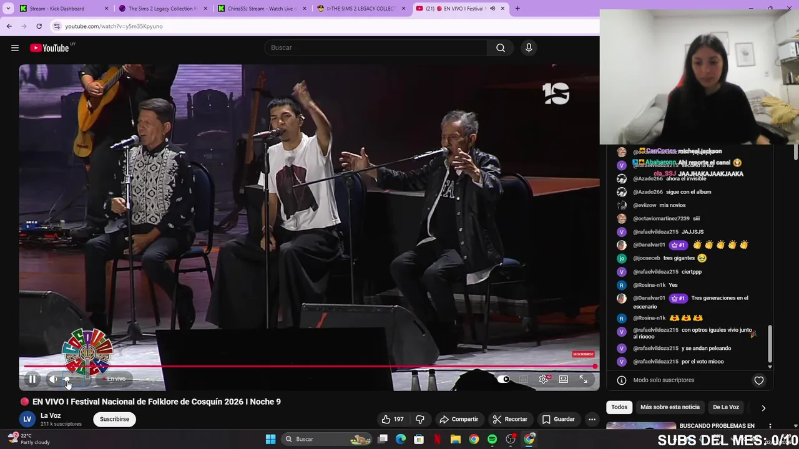Open weather widget showing 22°C
This screenshot has width=799, height=449.
point(29,439)
